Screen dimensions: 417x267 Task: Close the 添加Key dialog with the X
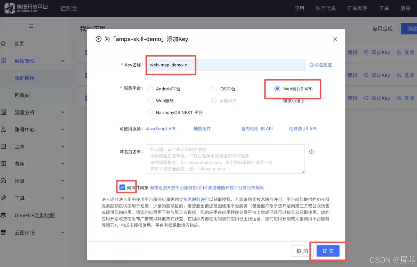click(x=335, y=39)
